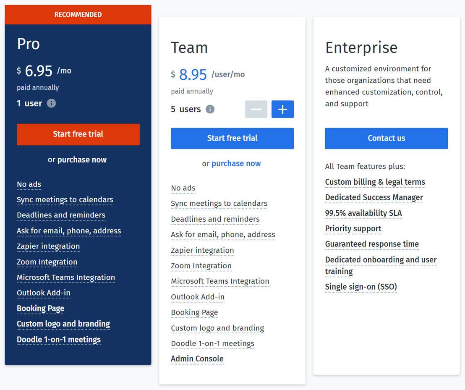Start free trial for Pro plan

click(78, 134)
